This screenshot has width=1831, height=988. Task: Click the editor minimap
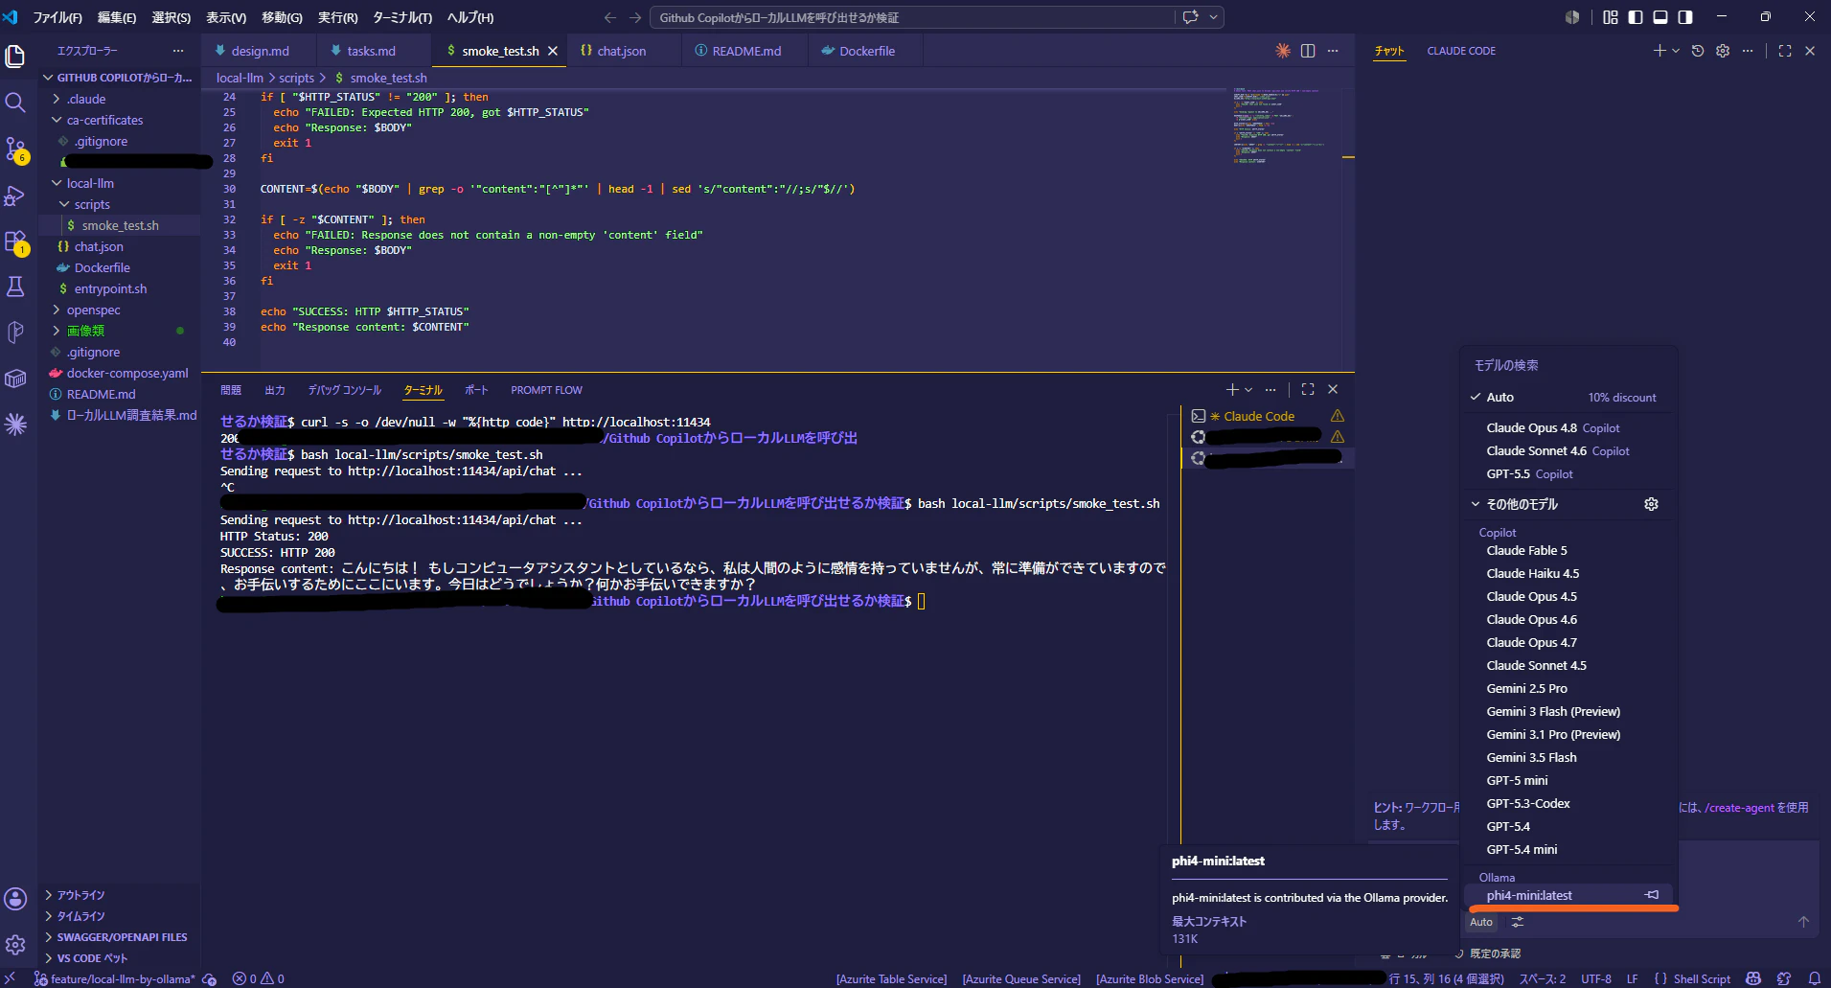1277,126
